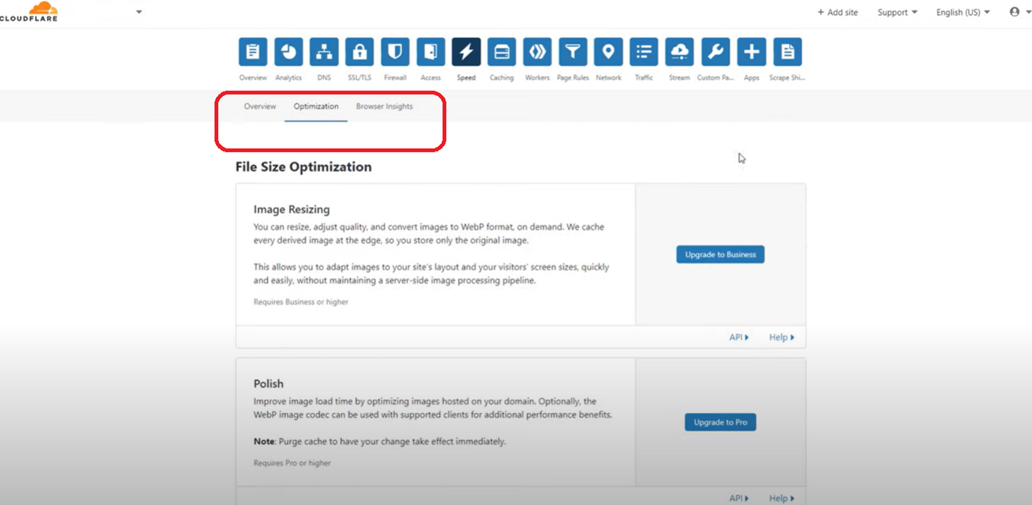This screenshot has height=505, width=1032.
Task: Click the File Size Optimization heading
Action: tap(304, 167)
